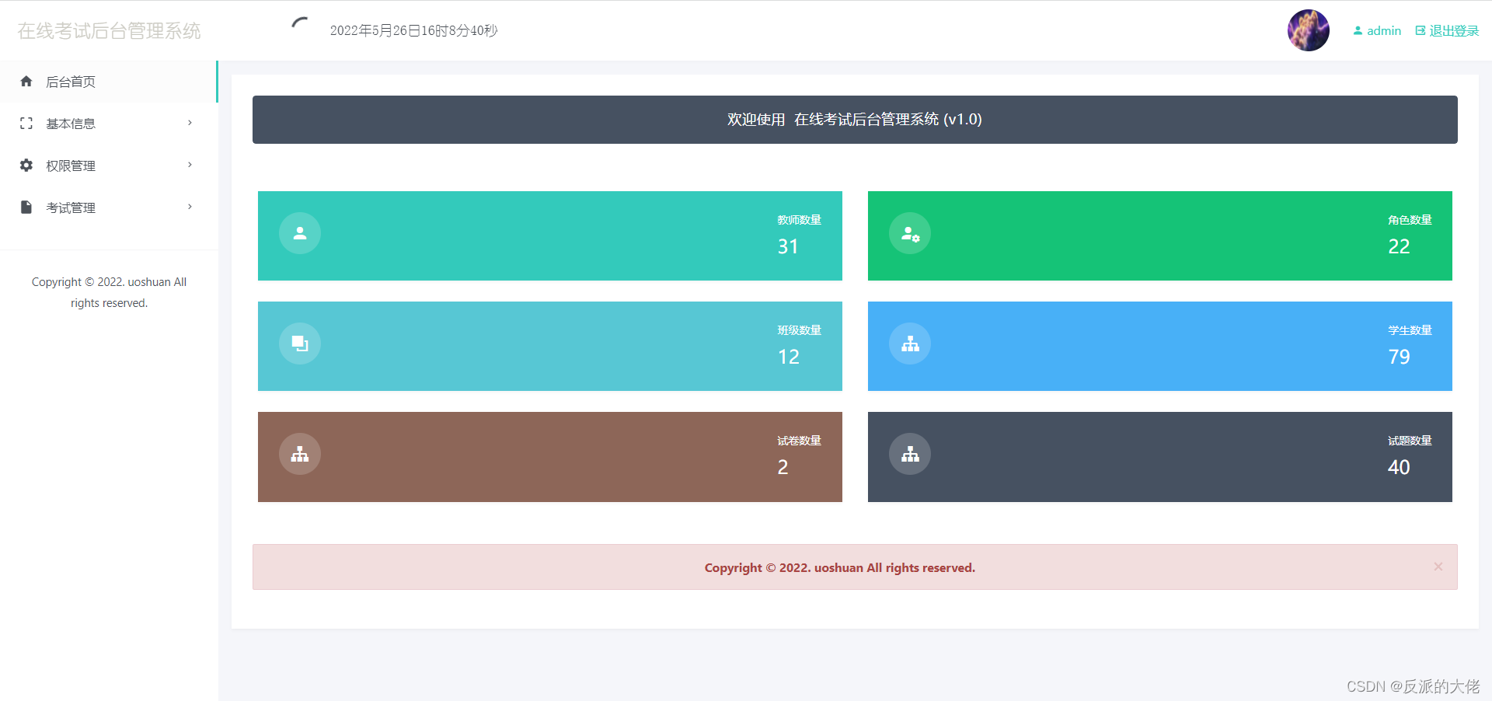This screenshot has height=701, width=1492.
Task: Click the bold copyright text in pink alert
Action: tap(840, 567)
